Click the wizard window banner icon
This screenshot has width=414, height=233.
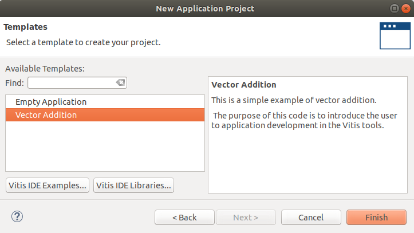point(395,35)
